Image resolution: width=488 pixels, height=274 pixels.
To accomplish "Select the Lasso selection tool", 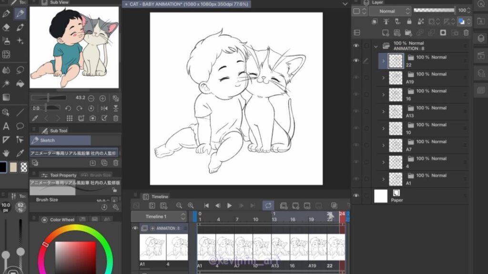I will coord(20,70).
